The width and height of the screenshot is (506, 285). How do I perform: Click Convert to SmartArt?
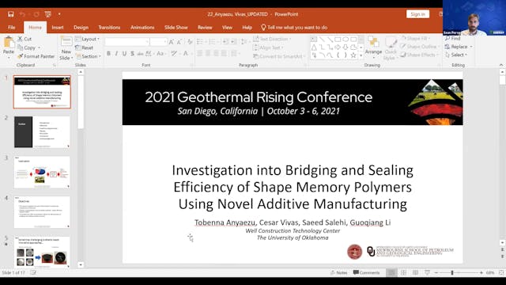pyautogui.click(x=279, y=56)
